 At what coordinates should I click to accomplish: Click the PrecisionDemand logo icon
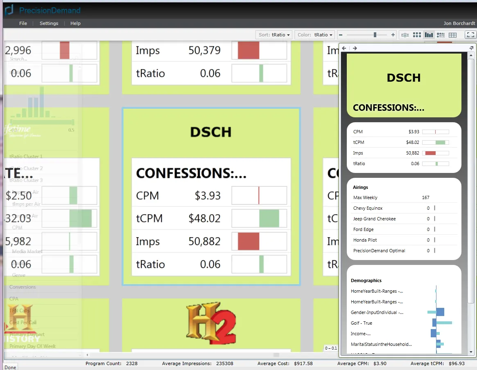click(x=9, y=10)
